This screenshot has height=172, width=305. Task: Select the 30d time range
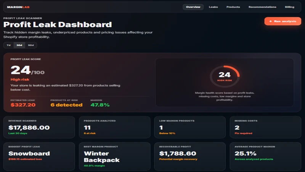pyautogui.click(x=19, y=45)
